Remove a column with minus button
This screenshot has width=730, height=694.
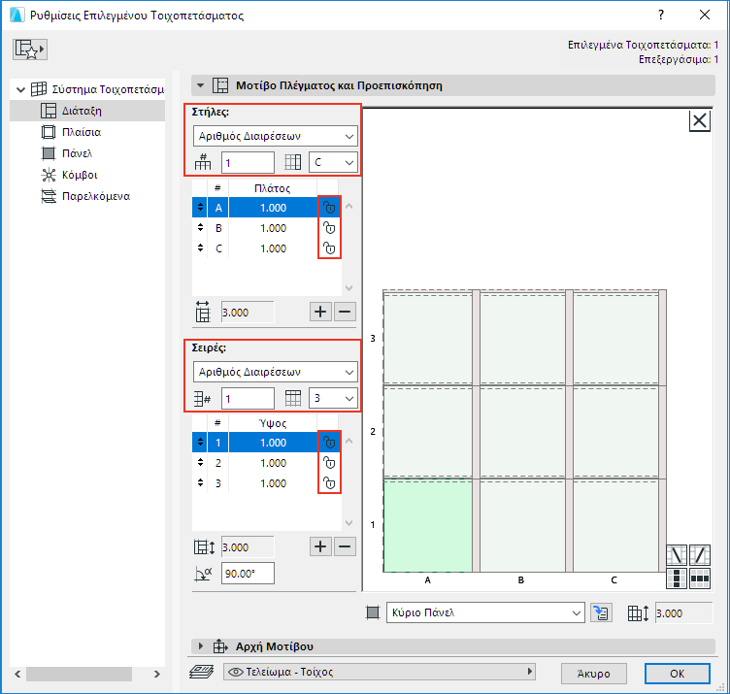[x=345, y=312]
